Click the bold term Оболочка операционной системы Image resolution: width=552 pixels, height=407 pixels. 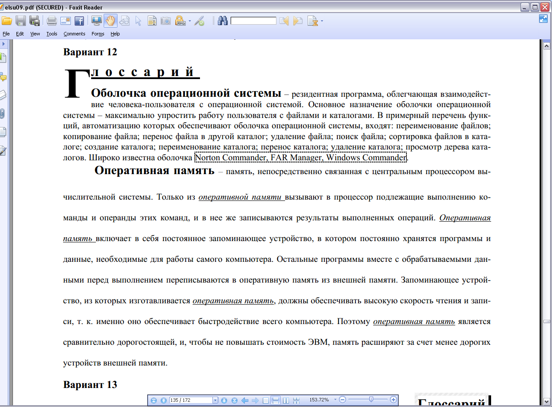[x=187, y=93]
